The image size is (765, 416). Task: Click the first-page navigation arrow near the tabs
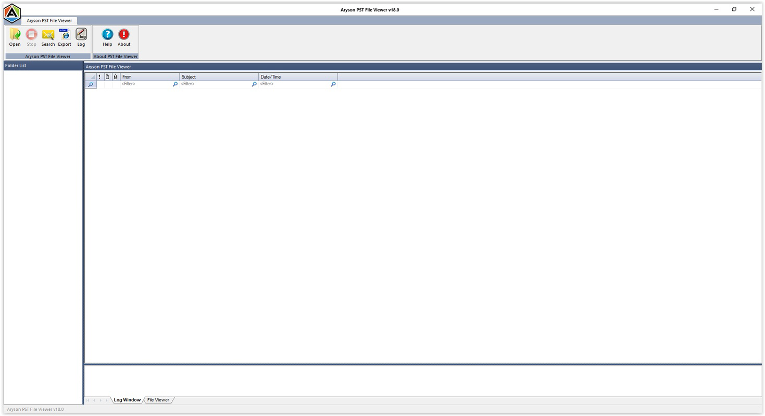tap(87, 399)
